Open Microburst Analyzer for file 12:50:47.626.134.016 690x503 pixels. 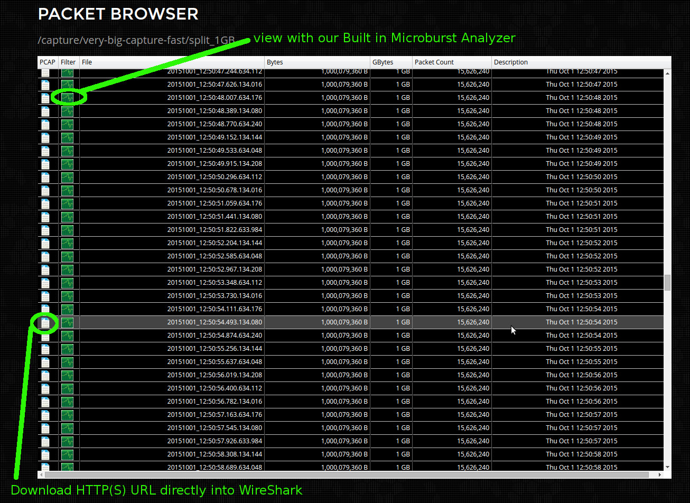[x=68, y=84]
